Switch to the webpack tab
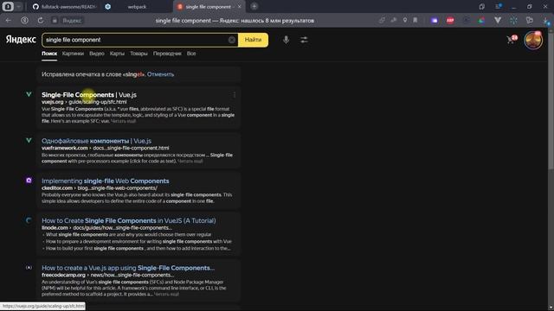554x311 pixels. pos(137,7)
